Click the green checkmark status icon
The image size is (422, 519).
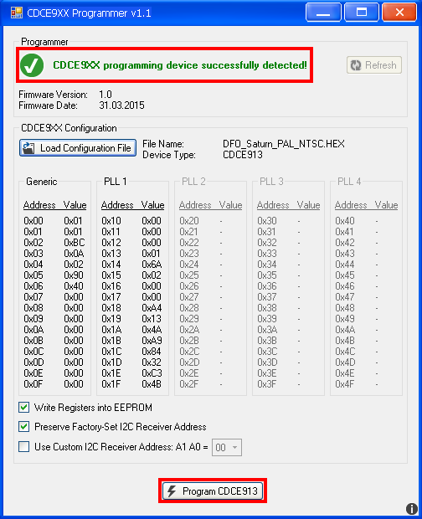pyautogui.click(x=32, y=65)
